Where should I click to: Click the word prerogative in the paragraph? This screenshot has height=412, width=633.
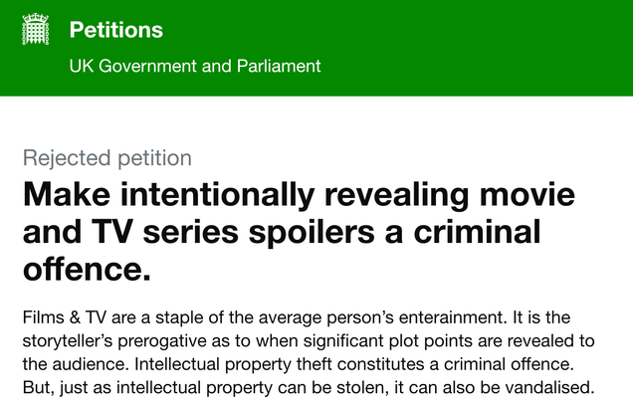[162, 341]
